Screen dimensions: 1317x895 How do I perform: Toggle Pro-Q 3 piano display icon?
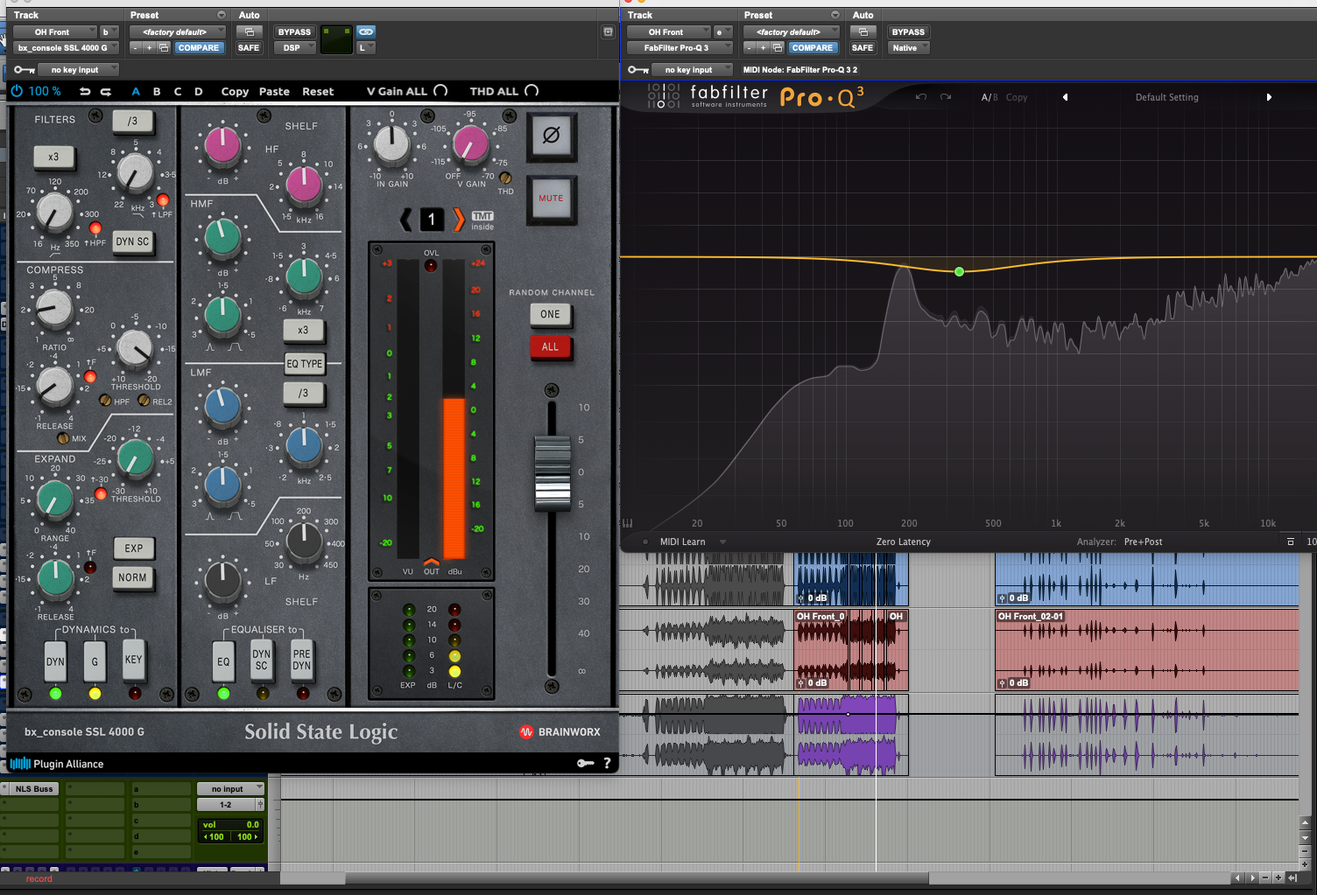coord(627,523)
